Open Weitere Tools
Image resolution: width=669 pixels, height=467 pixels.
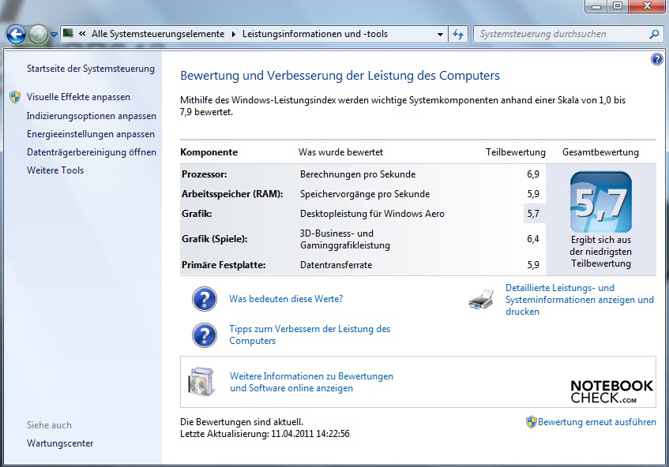tap(55, 170)
